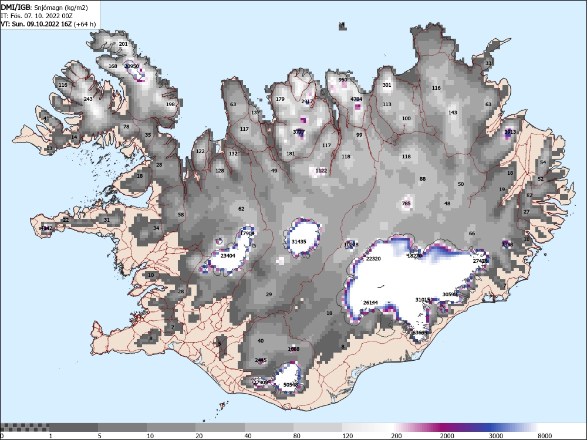Screen dimensions: 587x440
Task: Click the map value '128'
Action: coord(220,171)
